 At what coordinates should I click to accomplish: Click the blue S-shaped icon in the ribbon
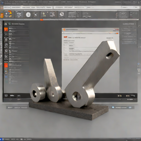(x=53, y=15)
